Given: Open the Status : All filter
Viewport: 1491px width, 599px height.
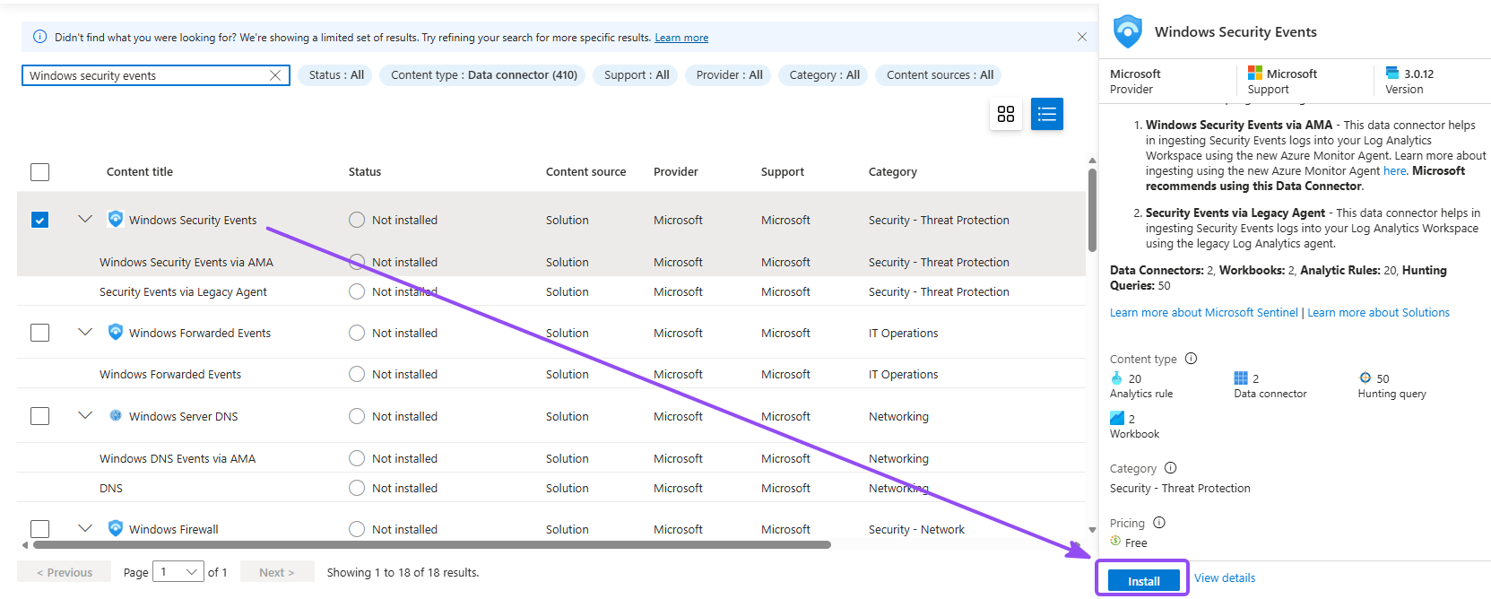Looking at the screenshot, I should 336,75.
